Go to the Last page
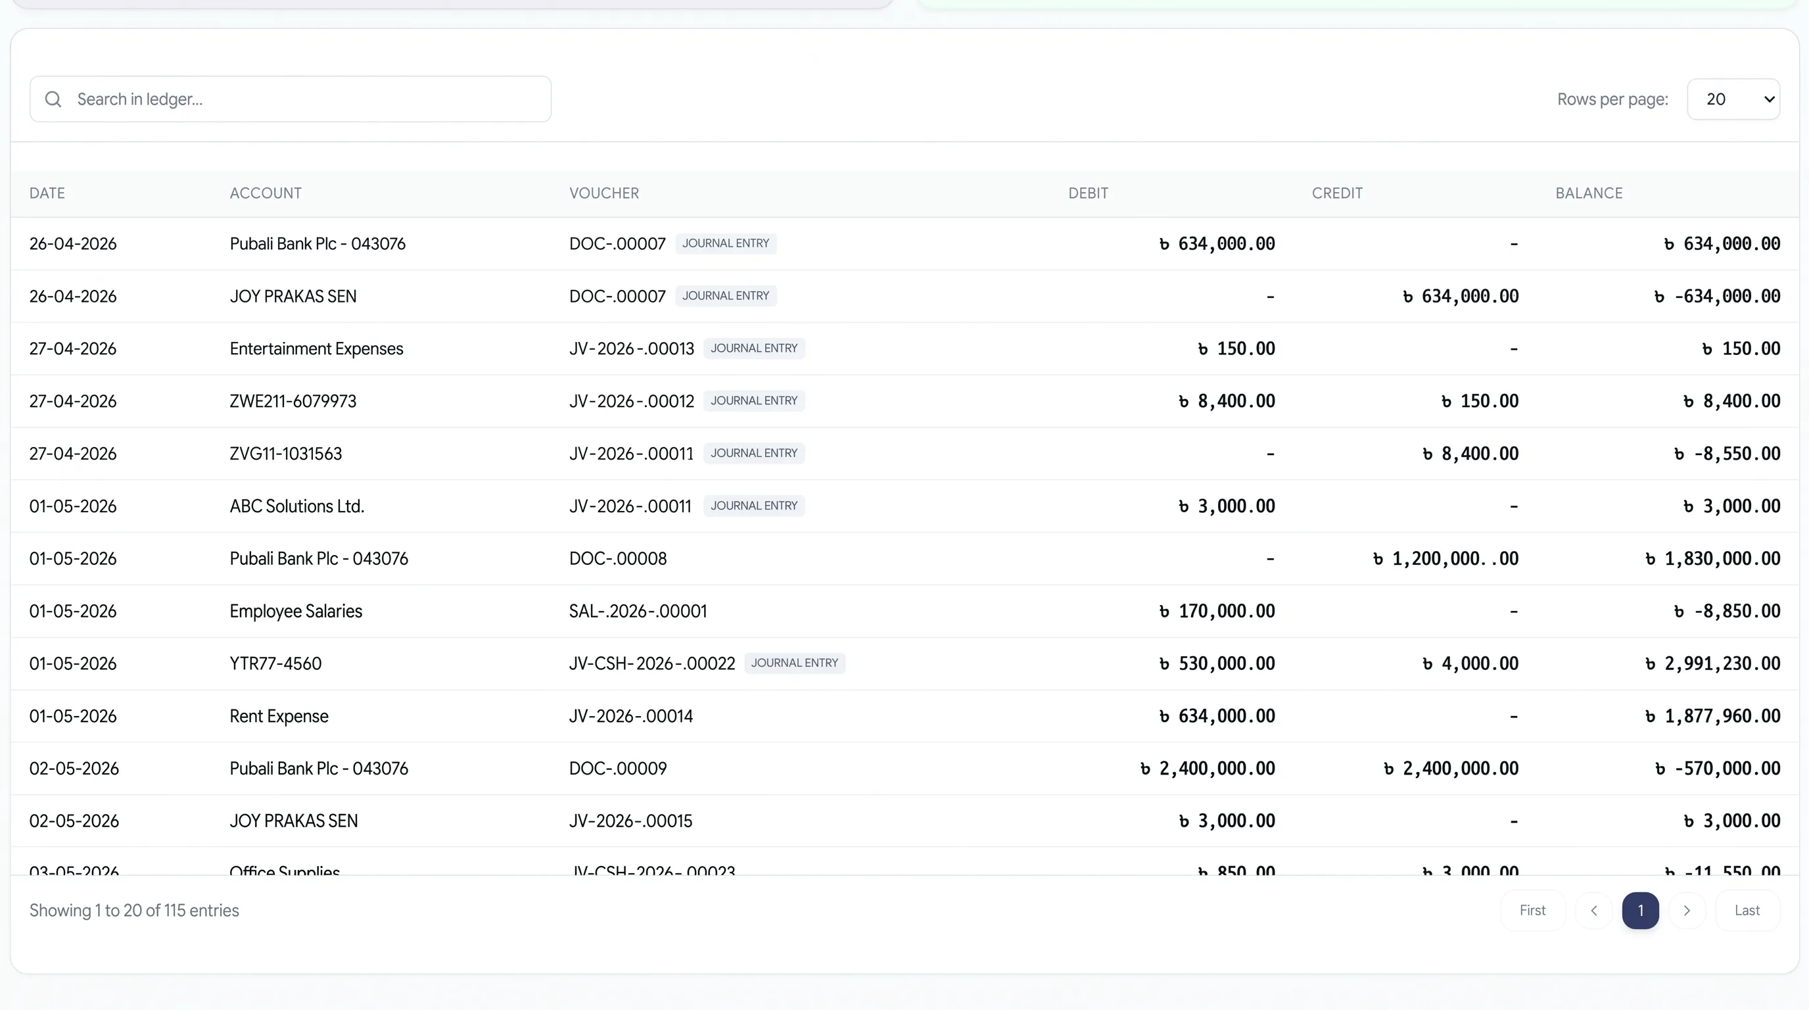Screen dimensions: 1809x1010 point(1747,910)
